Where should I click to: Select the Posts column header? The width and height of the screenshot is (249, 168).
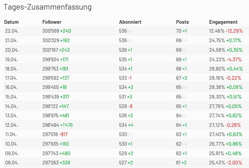point(182,22)
